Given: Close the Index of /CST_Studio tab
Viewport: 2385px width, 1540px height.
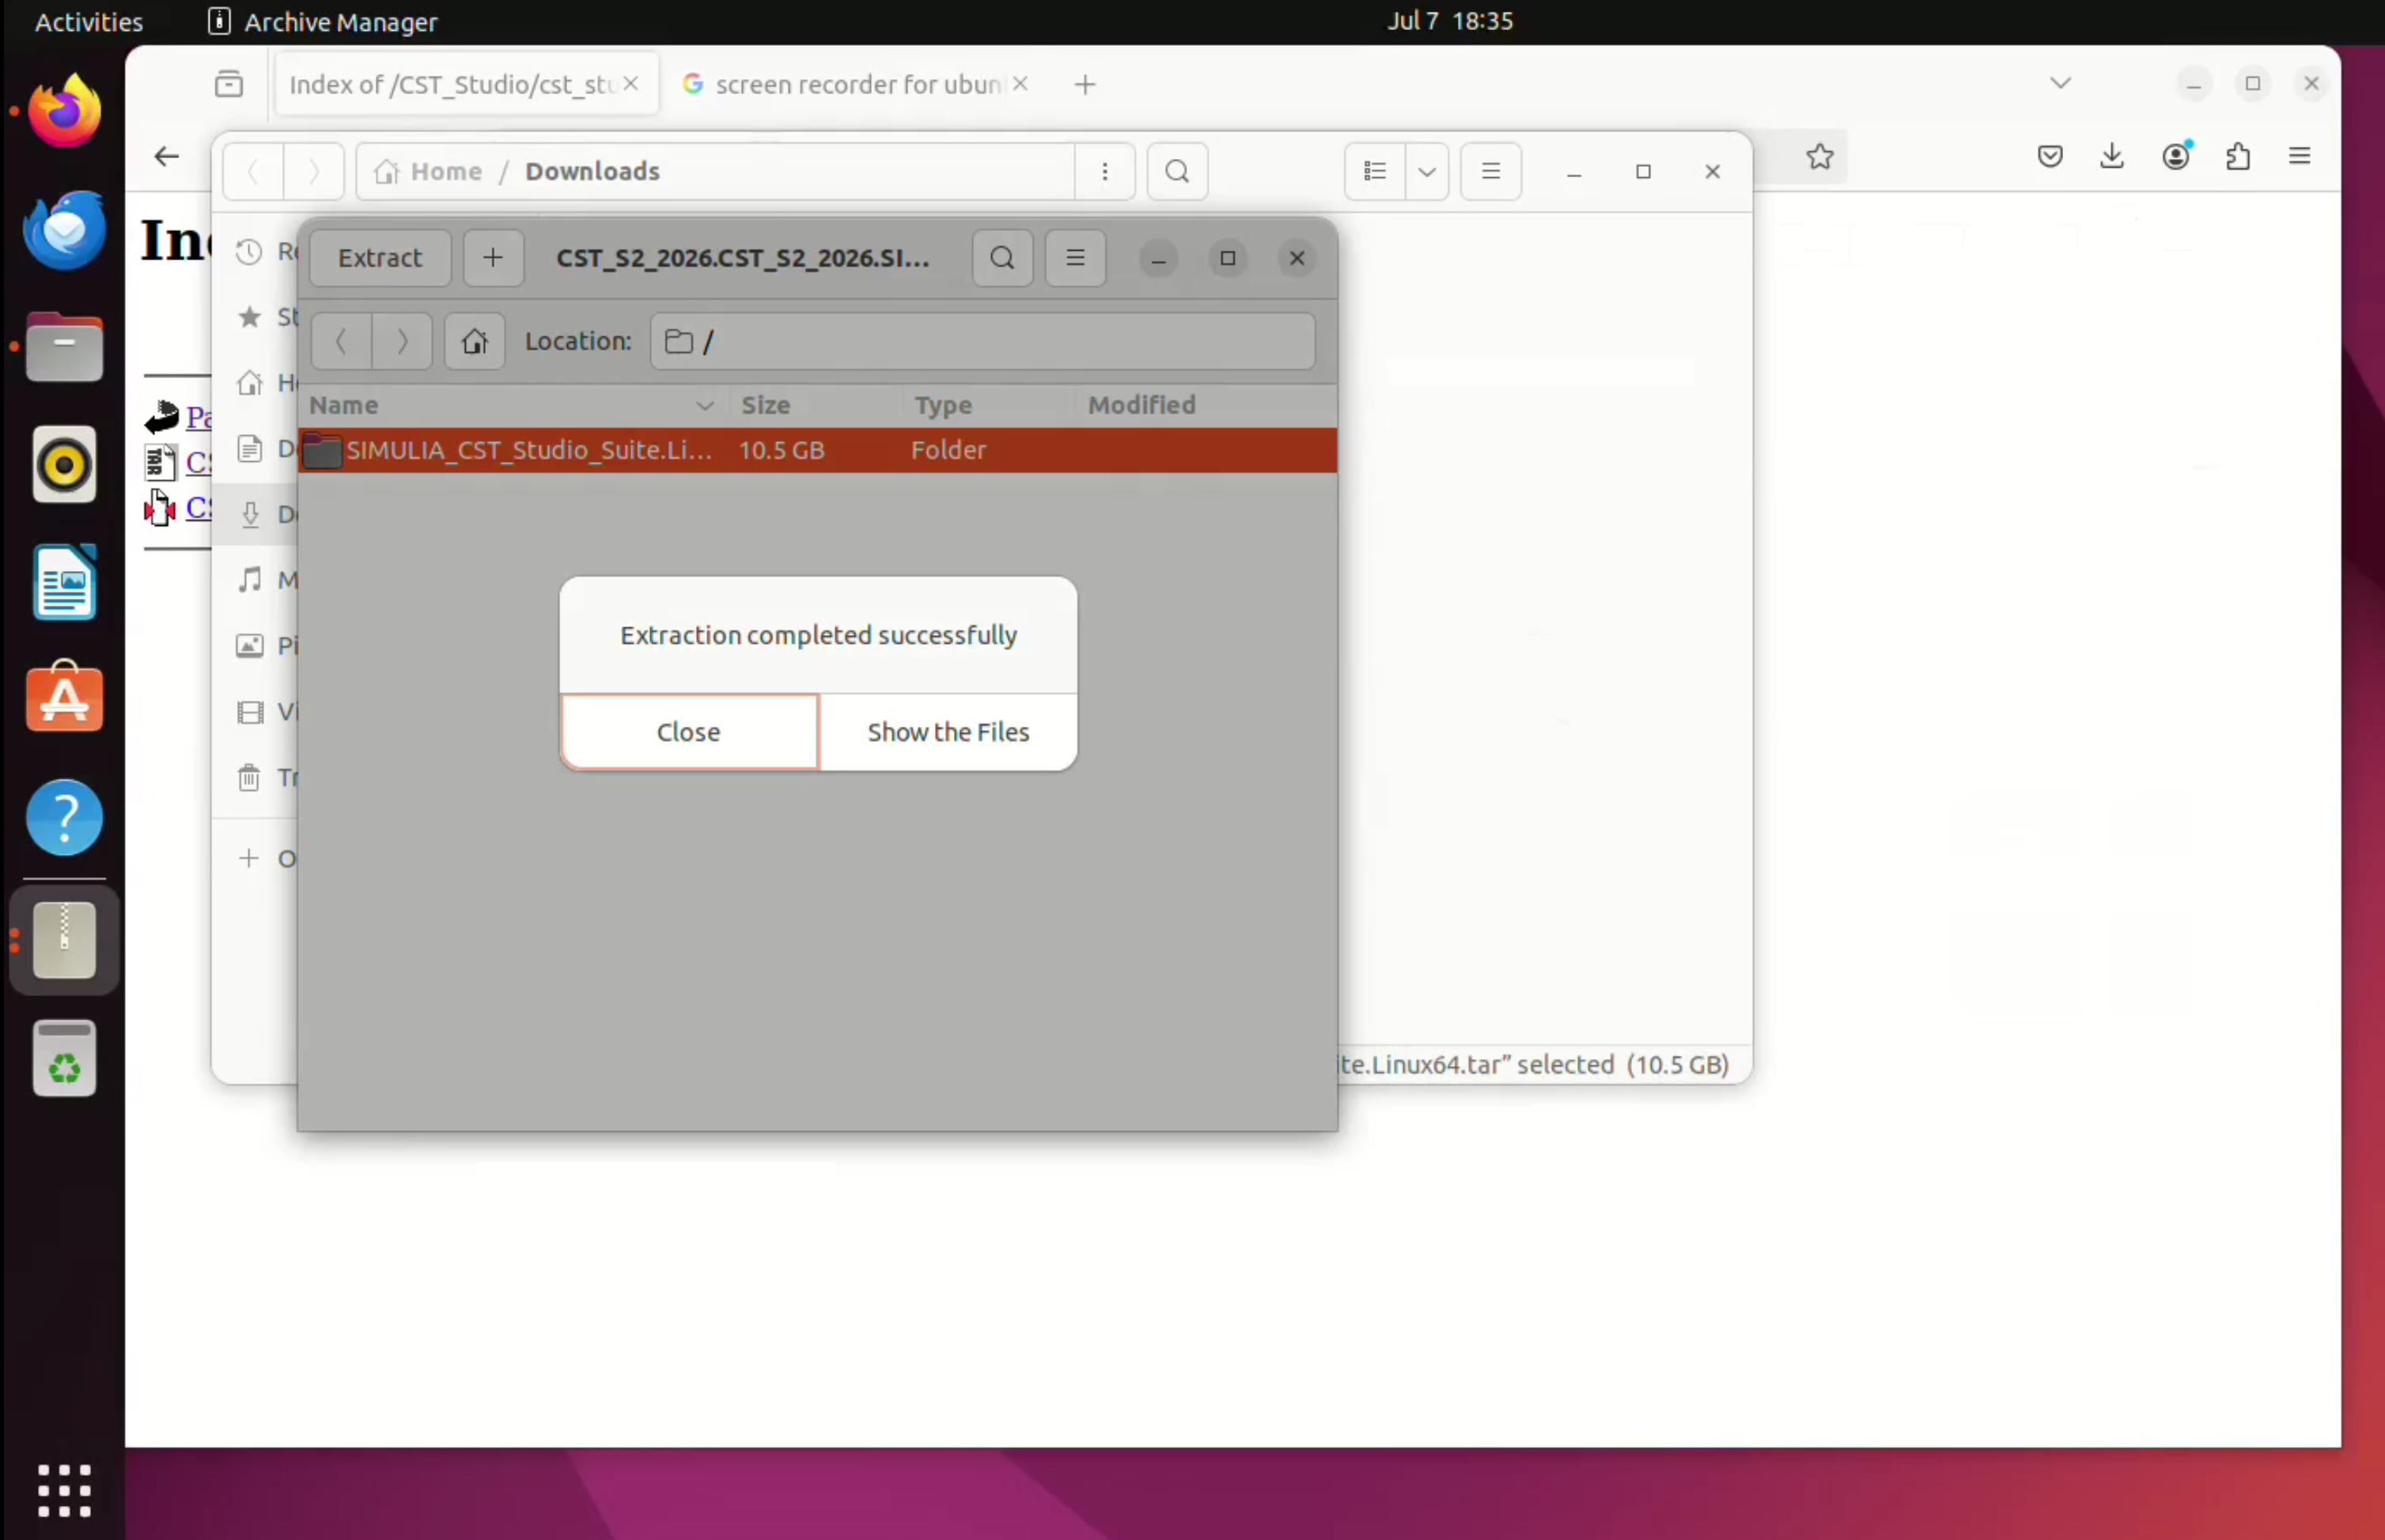Looking at the screenshot, I should [x=631, y=84].
